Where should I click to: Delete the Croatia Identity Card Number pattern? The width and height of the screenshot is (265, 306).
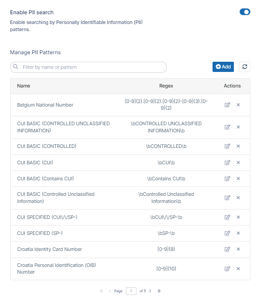tap(238, 250)
